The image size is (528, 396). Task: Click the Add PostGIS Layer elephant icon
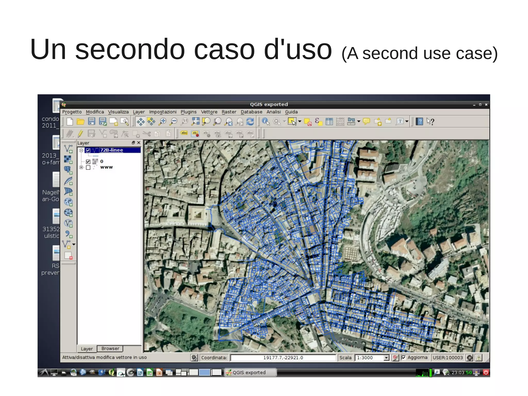pyautogui.click(x=68, y=170)
